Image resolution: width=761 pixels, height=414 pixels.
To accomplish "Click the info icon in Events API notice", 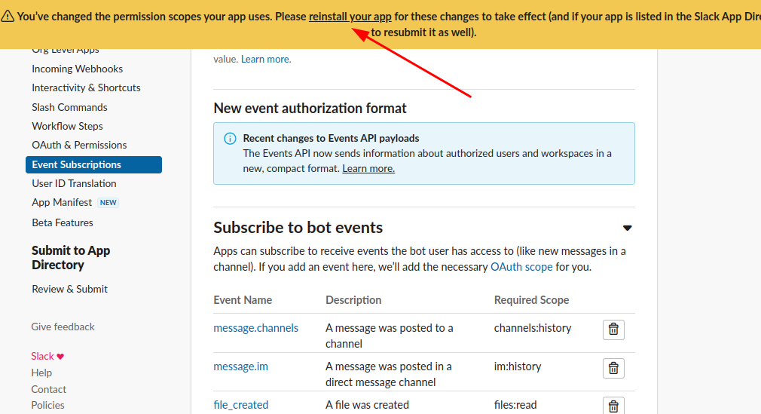I will (230, 139).
